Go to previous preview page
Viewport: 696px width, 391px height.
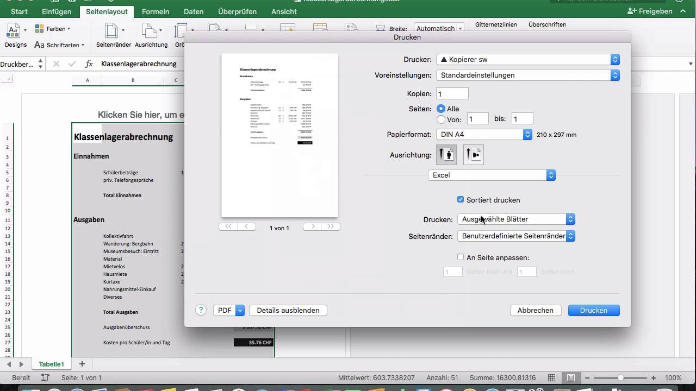click(246, 226)
